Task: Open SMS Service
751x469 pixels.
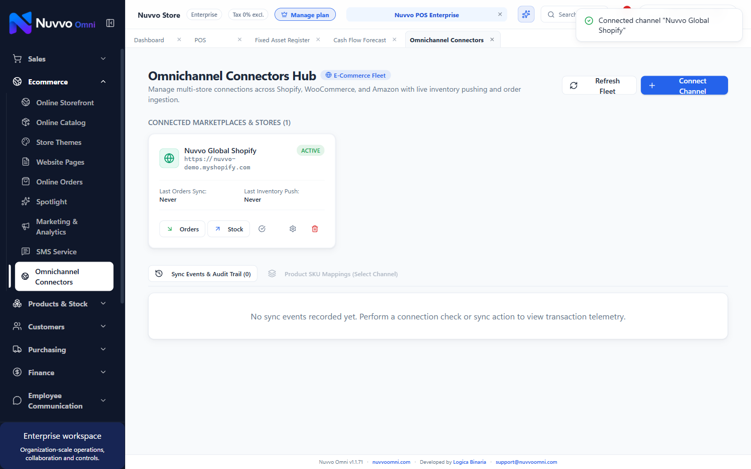Action: 64,252
